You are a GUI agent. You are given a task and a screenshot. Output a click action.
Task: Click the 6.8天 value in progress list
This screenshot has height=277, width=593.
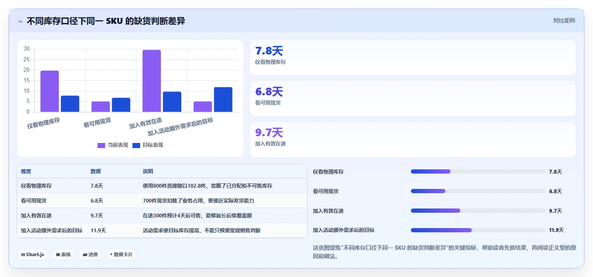555,191
